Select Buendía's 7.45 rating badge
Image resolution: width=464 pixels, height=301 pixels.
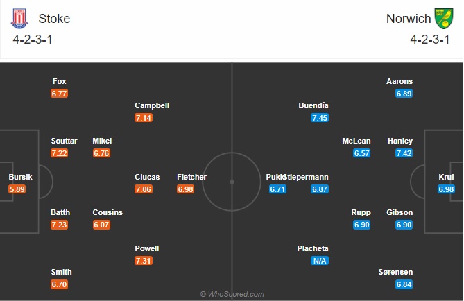(x=320, y=118)
